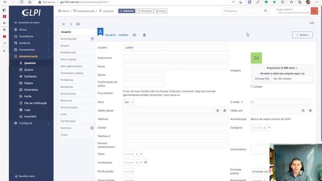Open Fila de notificação in sidebar
This screenshot has height=181, width=322.
tap(35, 103)
